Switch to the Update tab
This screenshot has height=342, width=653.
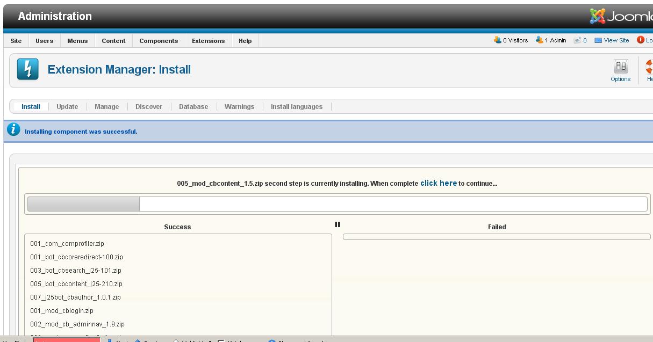(x=67, y=107)
